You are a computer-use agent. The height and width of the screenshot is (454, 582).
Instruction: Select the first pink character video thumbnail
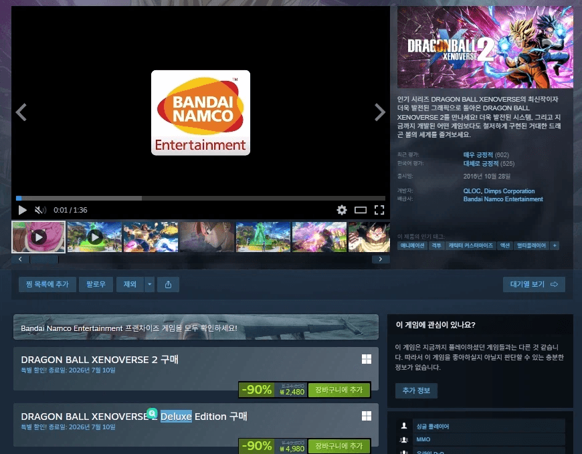[39, 237]
